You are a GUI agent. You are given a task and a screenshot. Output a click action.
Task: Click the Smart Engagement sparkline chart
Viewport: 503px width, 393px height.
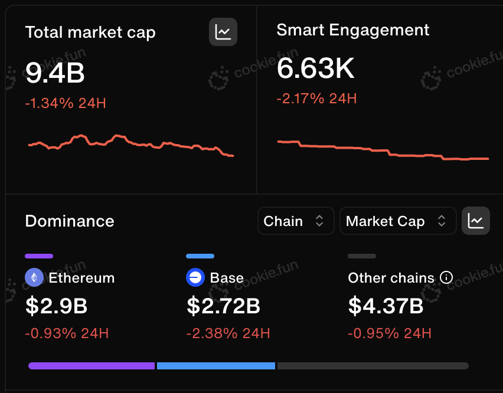(x=383, y=150)
